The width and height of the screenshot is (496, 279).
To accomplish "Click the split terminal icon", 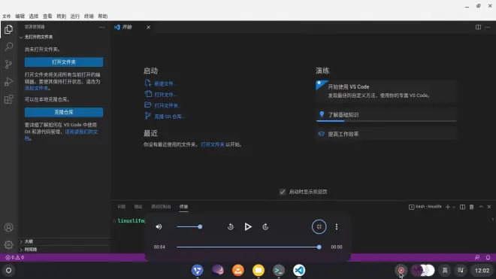I will (462, 207).
